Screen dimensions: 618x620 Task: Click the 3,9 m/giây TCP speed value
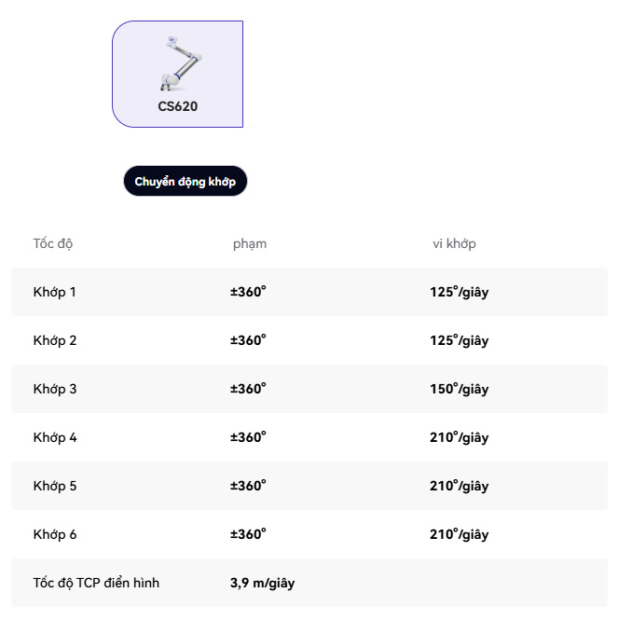tap(262, 583)
